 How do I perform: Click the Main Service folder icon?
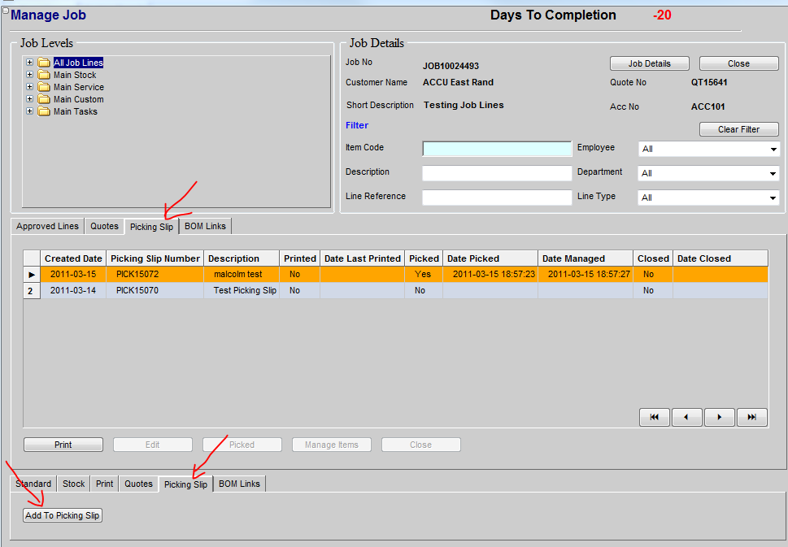[x=44, y=87]
